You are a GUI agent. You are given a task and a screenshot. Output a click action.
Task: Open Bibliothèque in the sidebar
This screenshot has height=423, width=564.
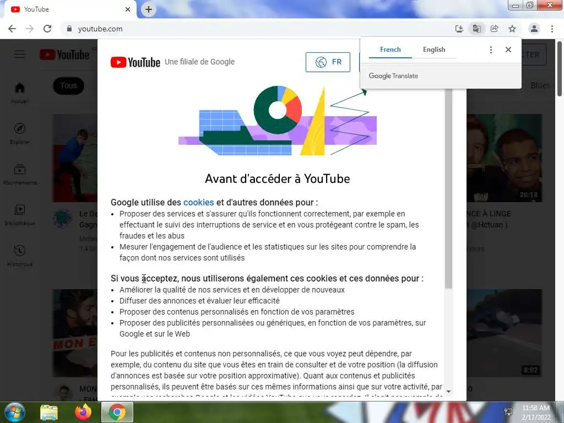(x=20, y=215)
